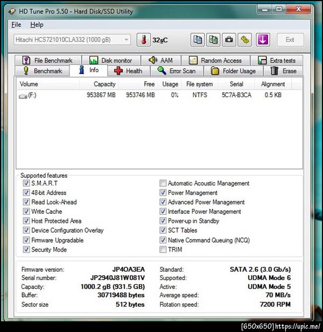
Task: Open the Hitachi drive selection dropdown
Action: pyautogui.click(x=72, y=40)
